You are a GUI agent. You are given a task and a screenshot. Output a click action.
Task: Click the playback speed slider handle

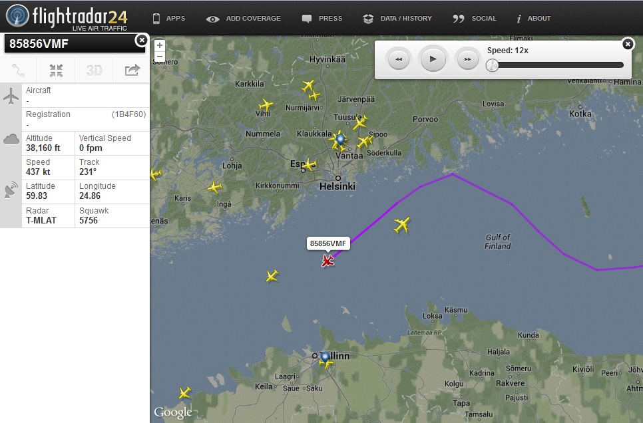coord(492,65)
